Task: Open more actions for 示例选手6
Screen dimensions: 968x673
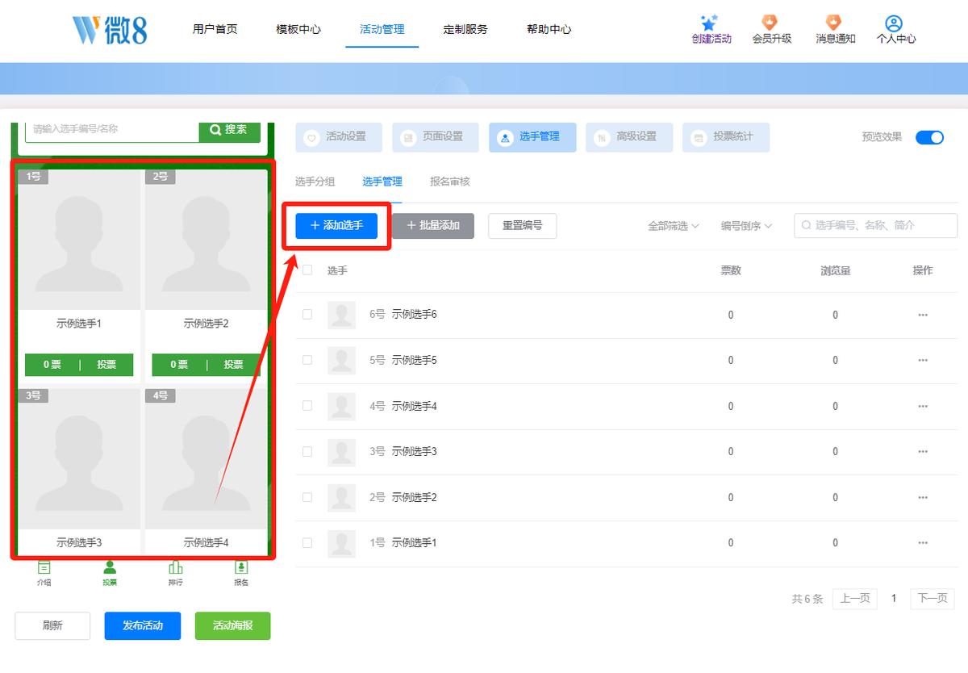Action: tap(923, 315)
